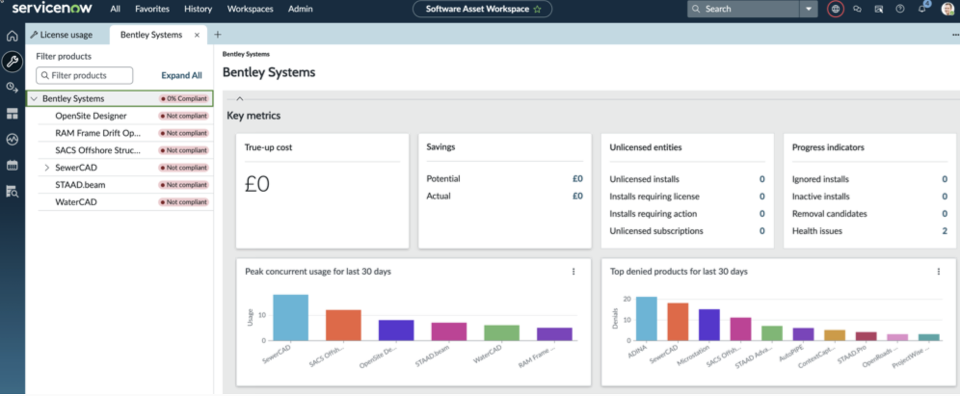Click the Bentley Systems breadcrumb
The width and height of the screenshot is (960, 396).
tap(246, 54)
